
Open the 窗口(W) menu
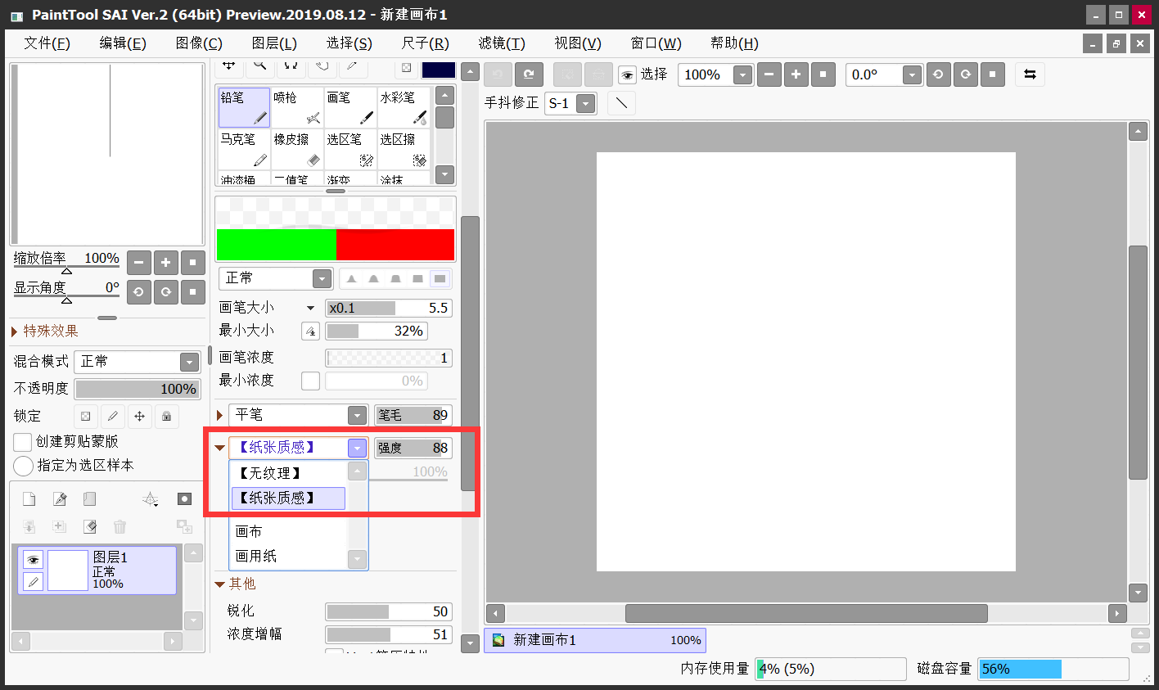click(x=656, y=43)
